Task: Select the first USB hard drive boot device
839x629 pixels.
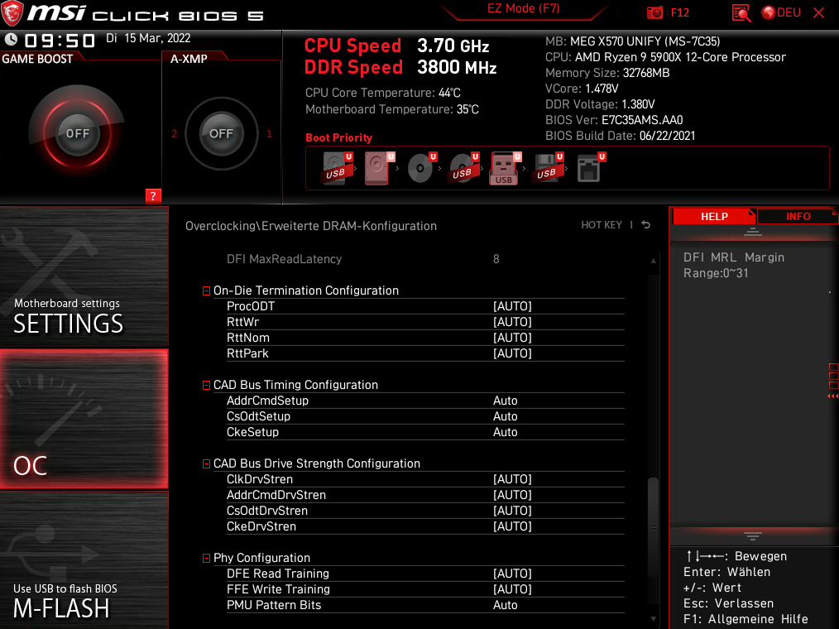Action: point(337,168)
